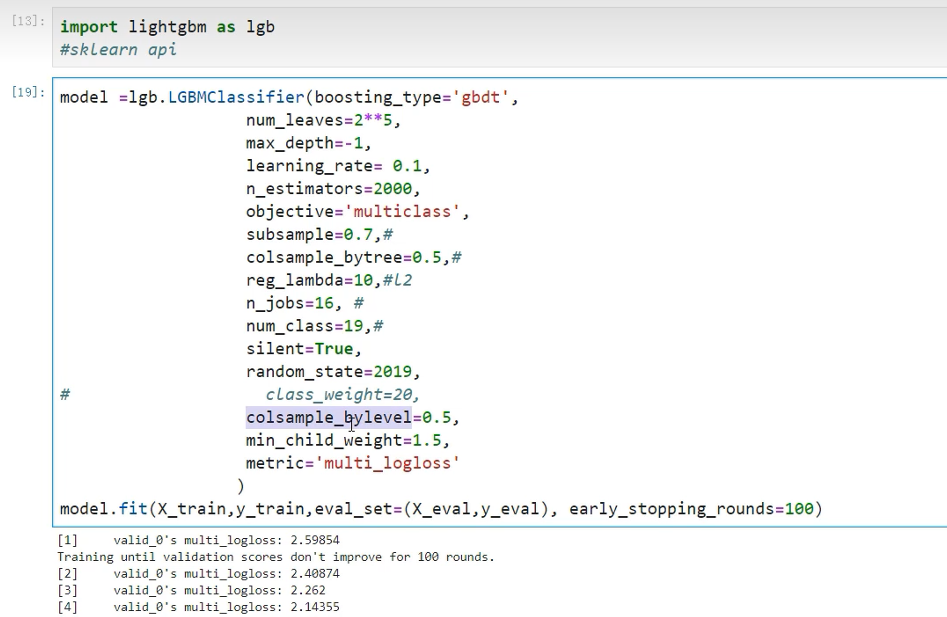Click the #sklearn api comment

point(118,50)
